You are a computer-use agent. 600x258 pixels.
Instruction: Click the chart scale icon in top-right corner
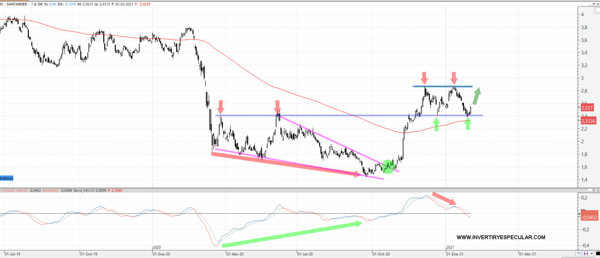point(597,11)
